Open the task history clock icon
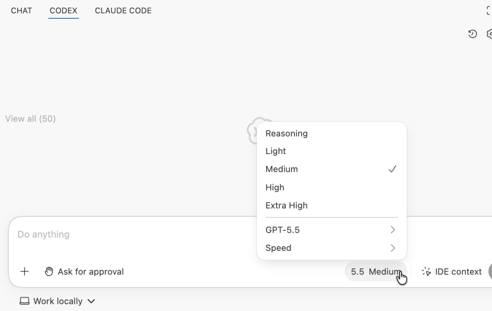The image size is (492, 311). pos(472,34)
